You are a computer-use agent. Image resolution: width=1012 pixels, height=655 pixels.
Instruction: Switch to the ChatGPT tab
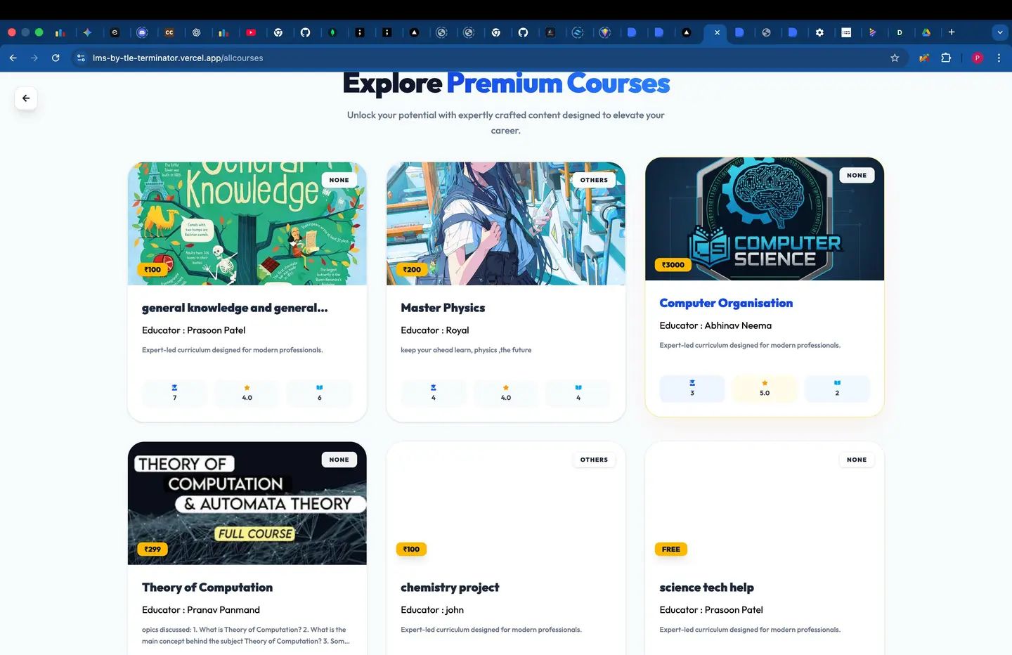(x=197, y=32)
